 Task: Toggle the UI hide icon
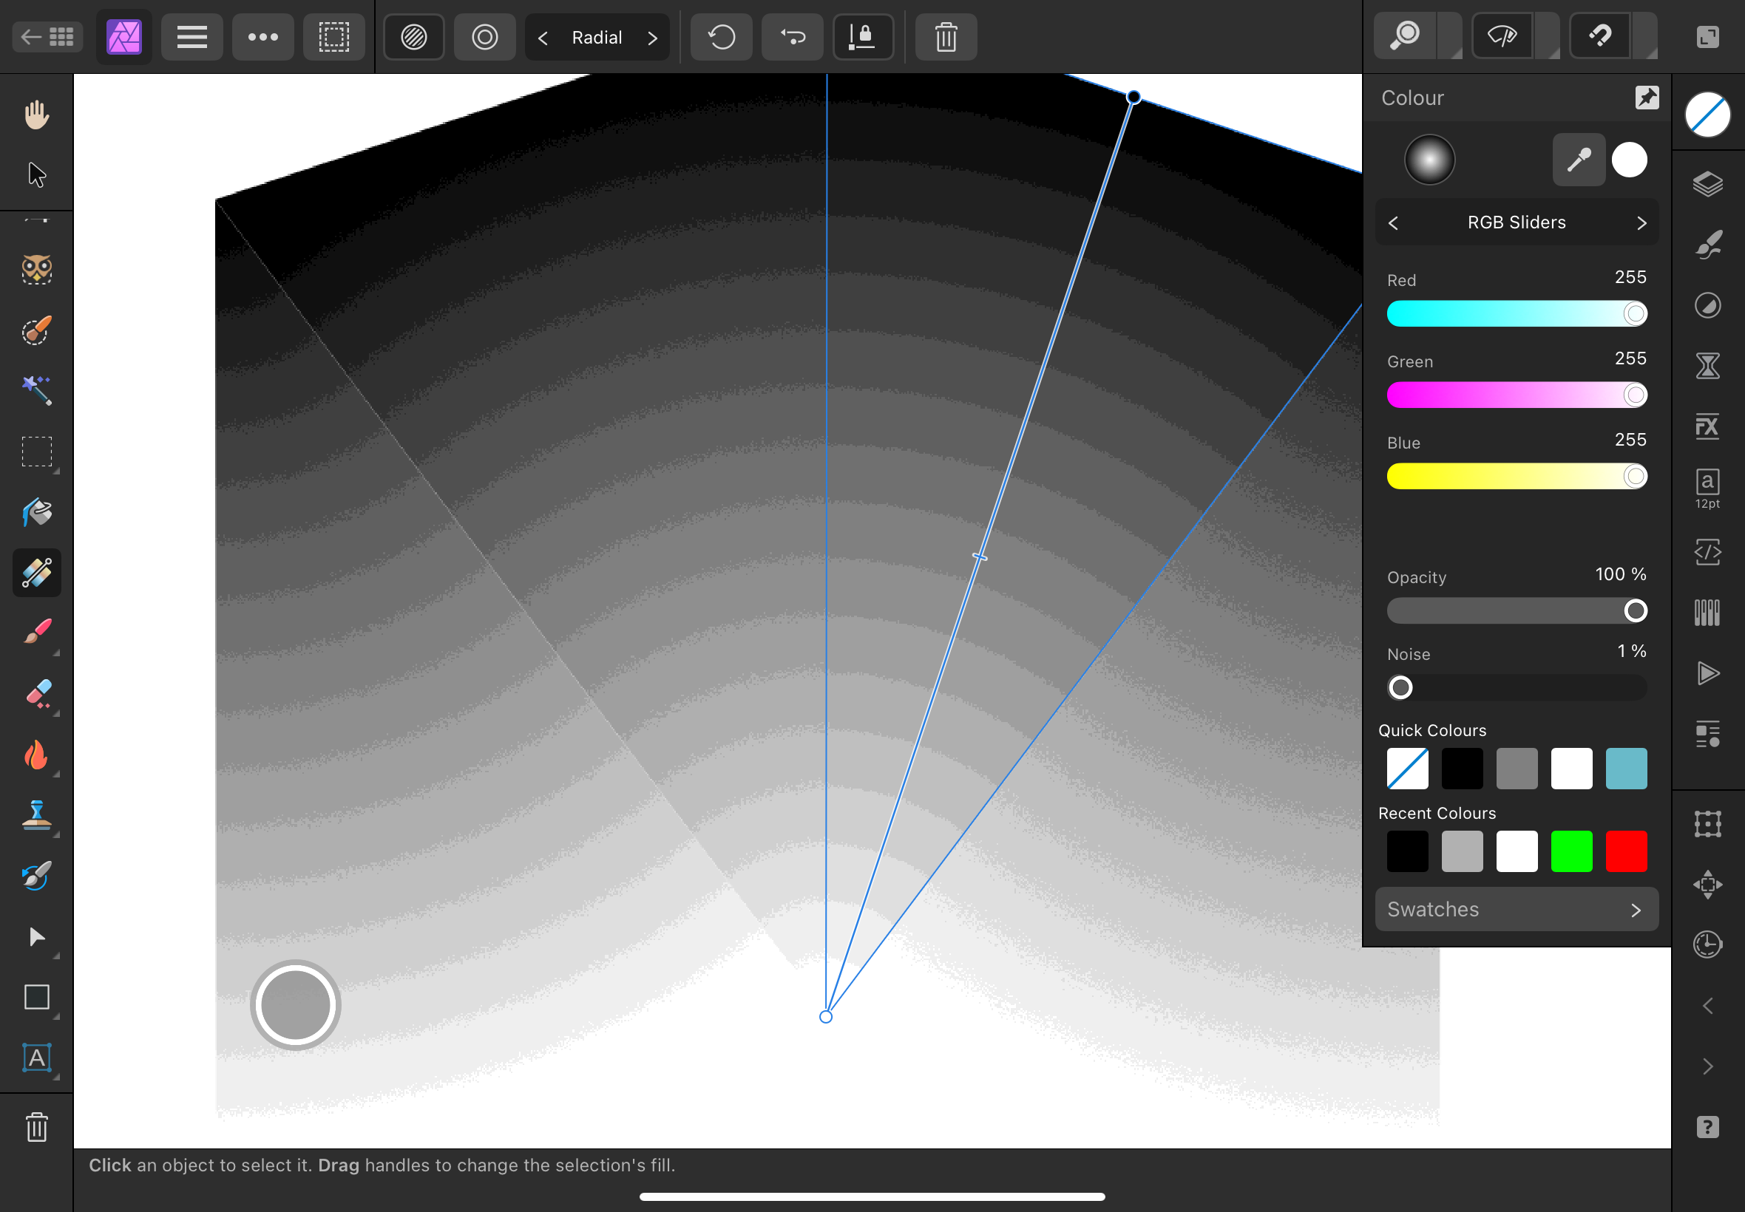(1708, 36)
